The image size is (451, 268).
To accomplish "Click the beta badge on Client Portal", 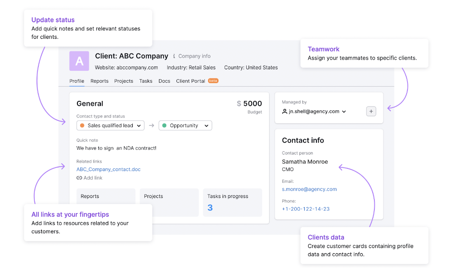I will (x=212, y=80).
